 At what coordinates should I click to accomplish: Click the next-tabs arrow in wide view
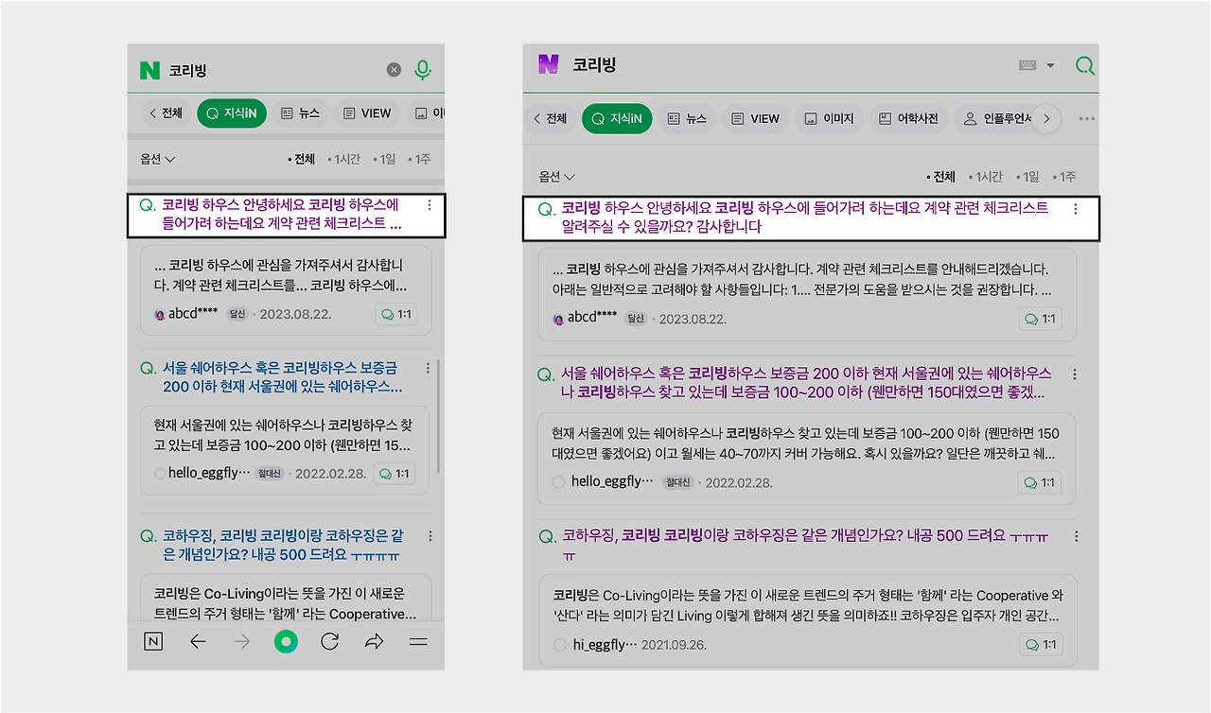click(x=1045, y=119)
